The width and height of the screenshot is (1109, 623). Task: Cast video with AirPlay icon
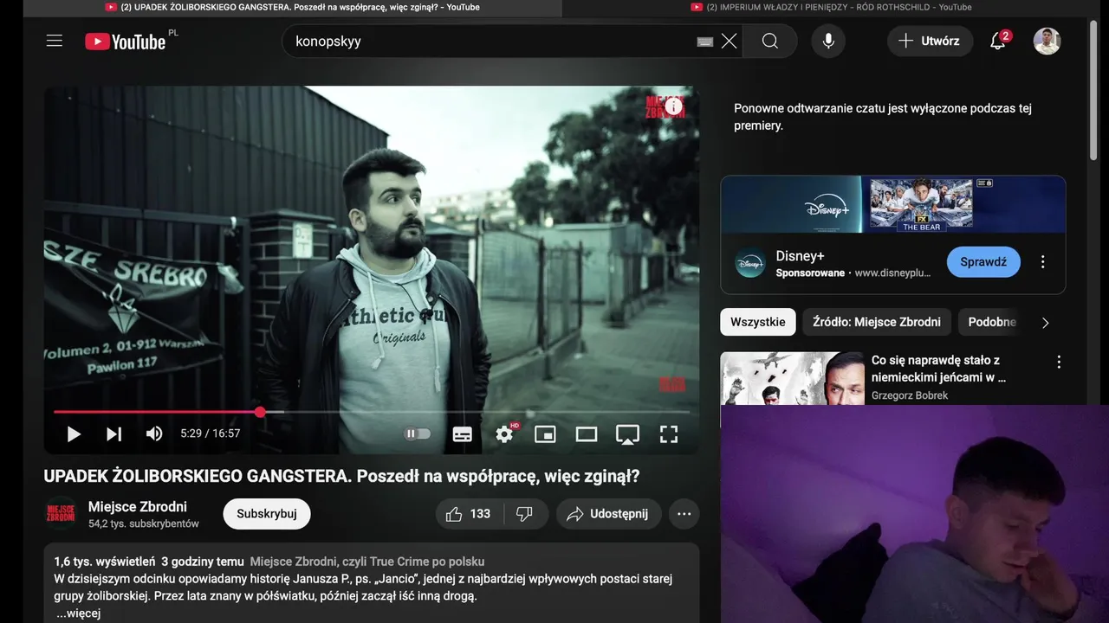[627, 434]
